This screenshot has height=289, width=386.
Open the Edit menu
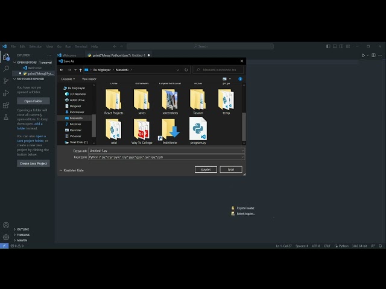22,46
